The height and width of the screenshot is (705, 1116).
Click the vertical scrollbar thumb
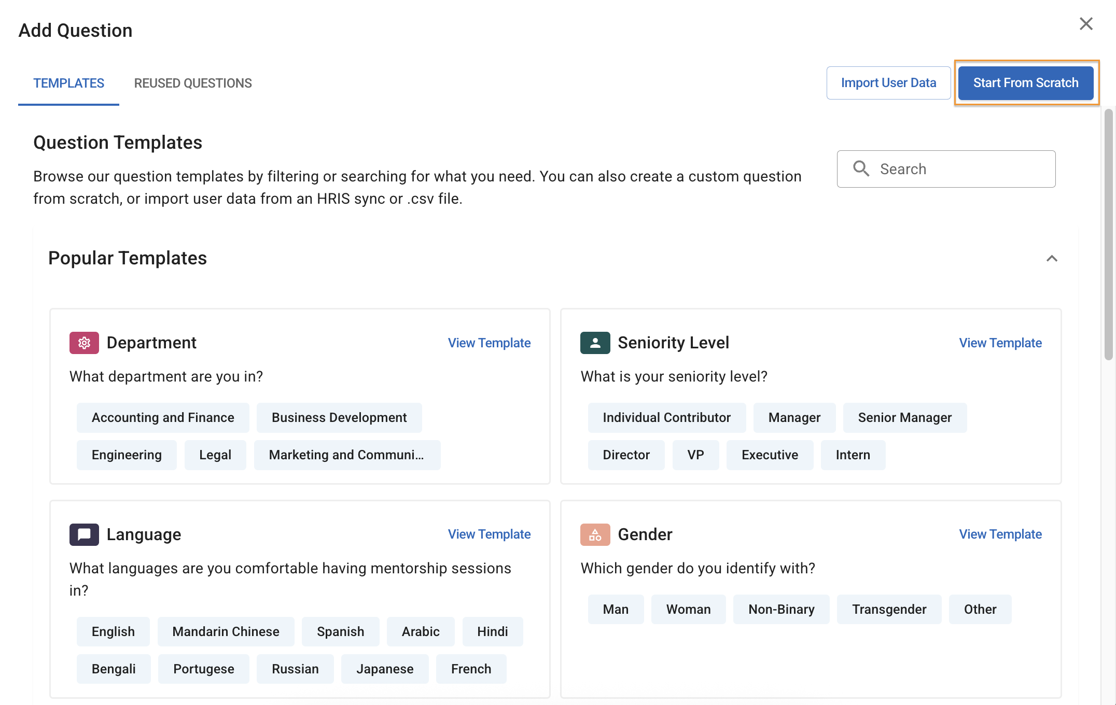click(x=1109, y=233)
